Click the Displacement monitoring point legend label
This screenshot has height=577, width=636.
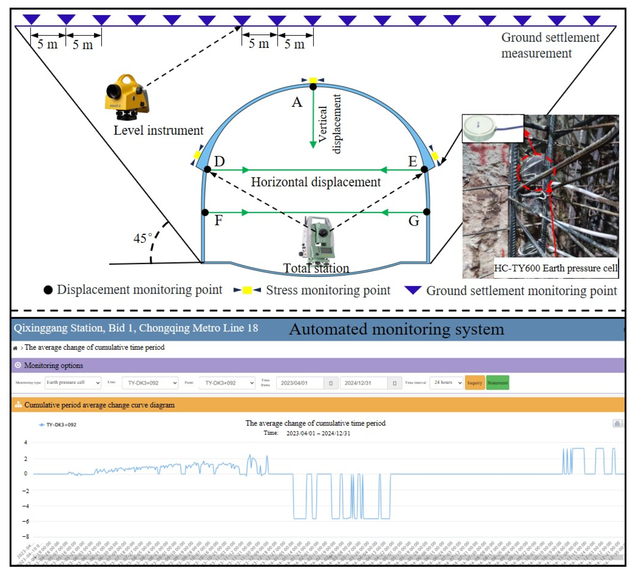(140, 289)
